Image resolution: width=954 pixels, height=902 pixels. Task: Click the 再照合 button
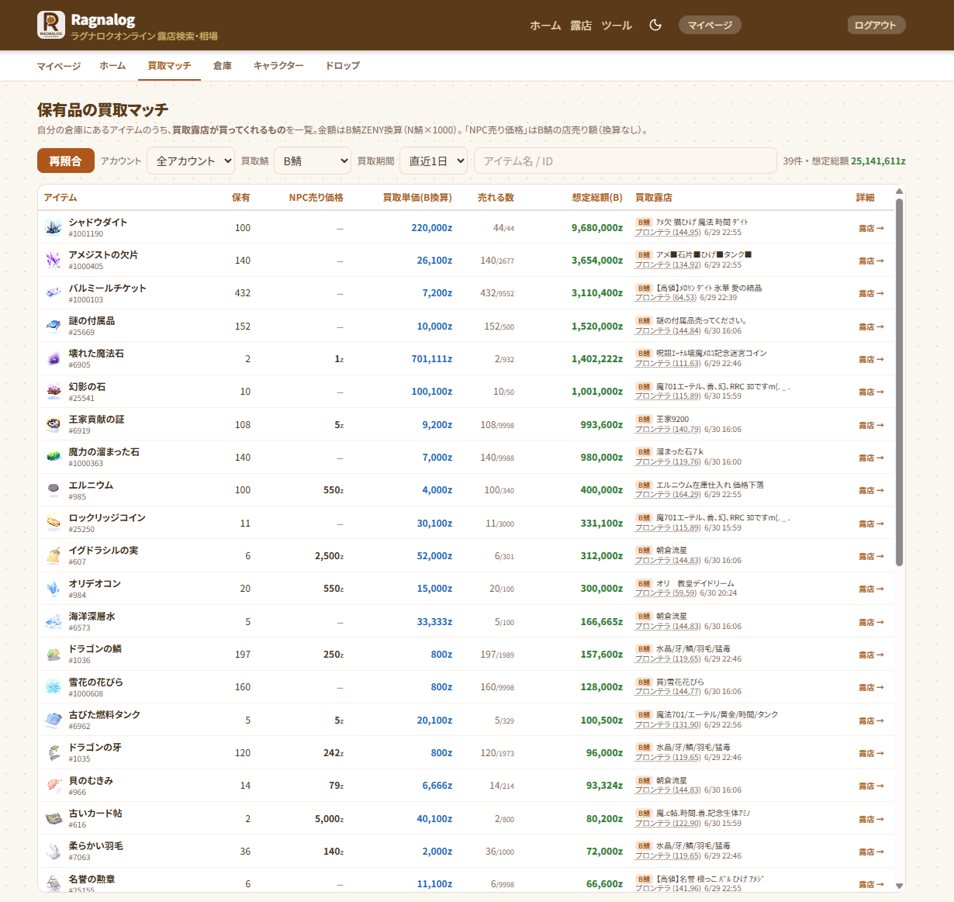click(65, 161)
